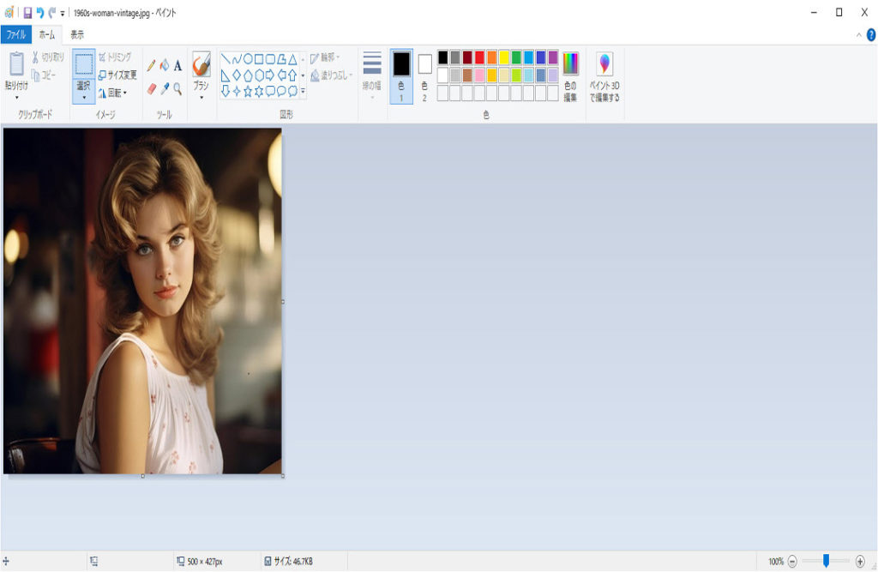878x572 pixels.
Task: Select the Color picker eyedropper tool
Action: pyautogui.click(x=165, y=88)
